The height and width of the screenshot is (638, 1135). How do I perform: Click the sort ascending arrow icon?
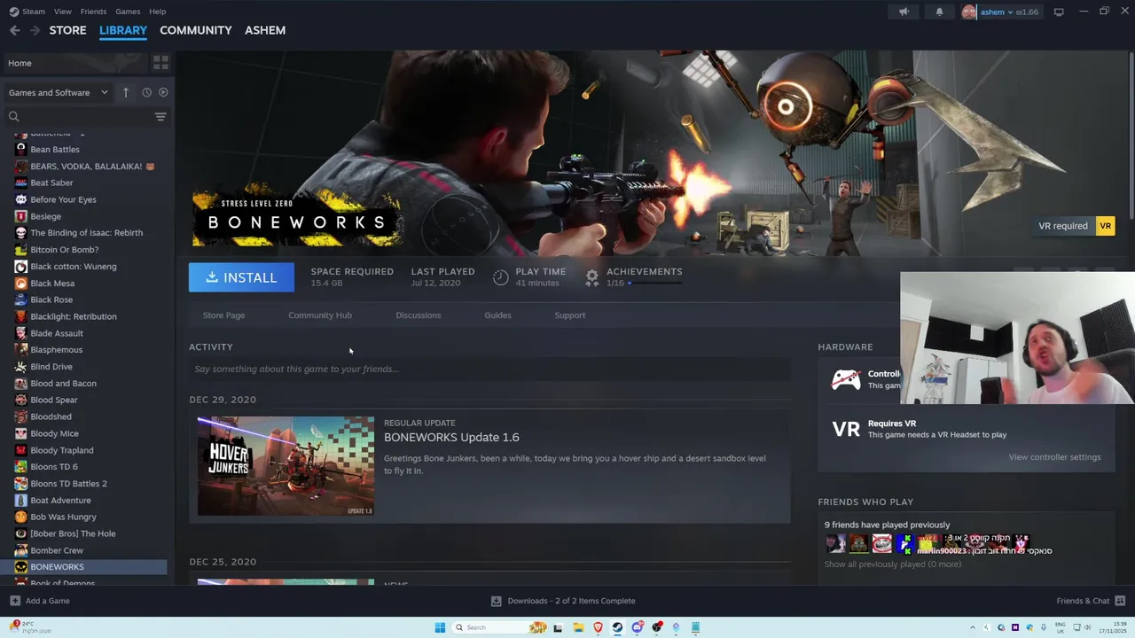126,92
